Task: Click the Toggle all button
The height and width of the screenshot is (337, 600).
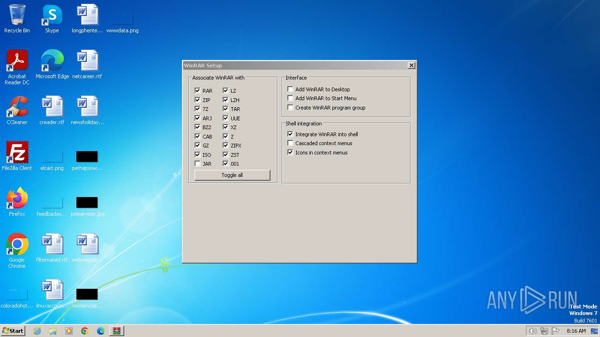Action: [232, 175]
